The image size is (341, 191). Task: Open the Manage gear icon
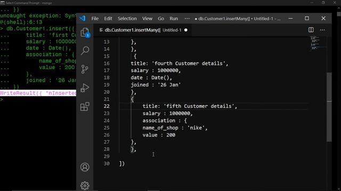(85, 186)
